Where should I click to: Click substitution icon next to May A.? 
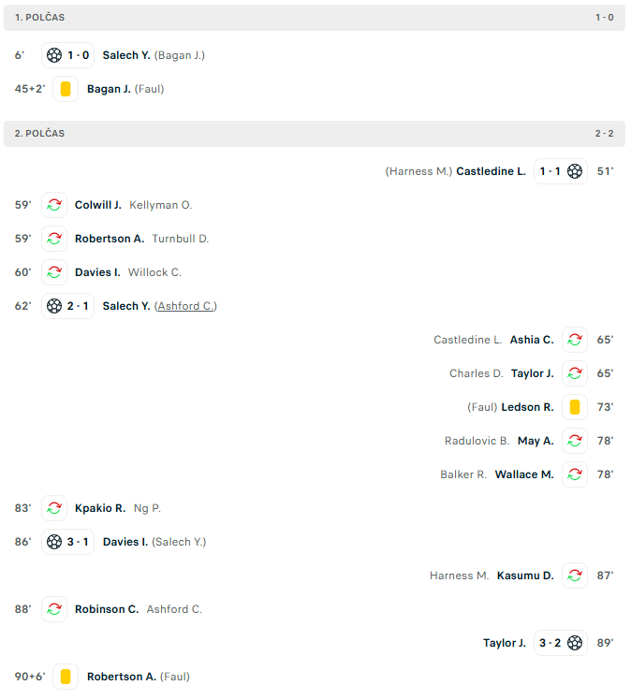(575, 441)
